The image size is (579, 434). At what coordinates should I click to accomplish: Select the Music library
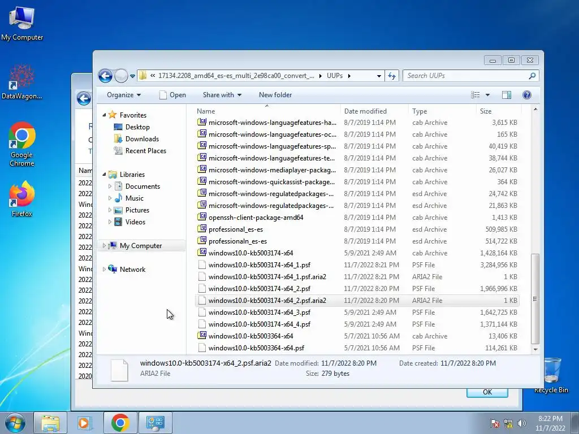tap(134, 198)
